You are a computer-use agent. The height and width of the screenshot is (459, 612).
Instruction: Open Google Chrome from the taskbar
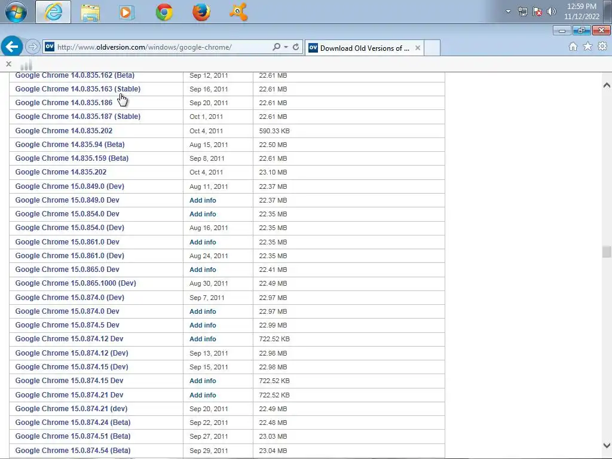164,12
